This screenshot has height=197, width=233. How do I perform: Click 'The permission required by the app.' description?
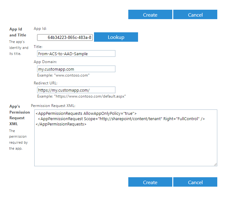[x=18, y=140]
